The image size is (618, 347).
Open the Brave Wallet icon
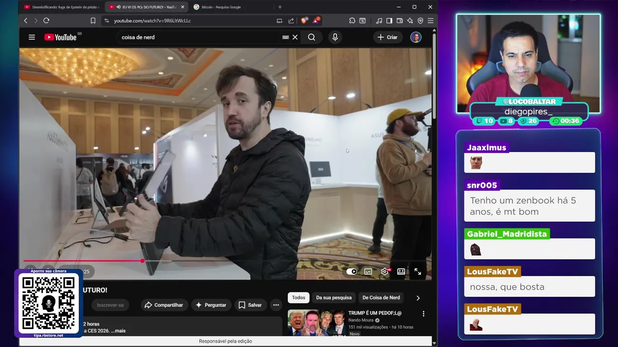[400, 21]
